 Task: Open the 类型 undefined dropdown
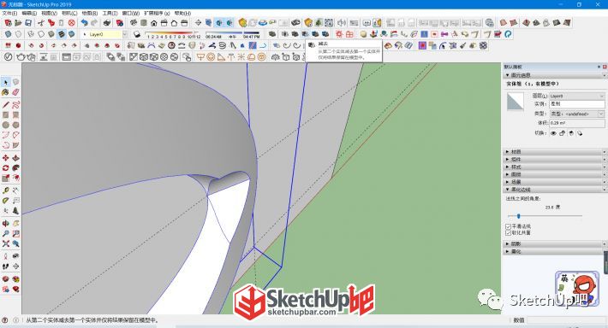coord(577,114)
